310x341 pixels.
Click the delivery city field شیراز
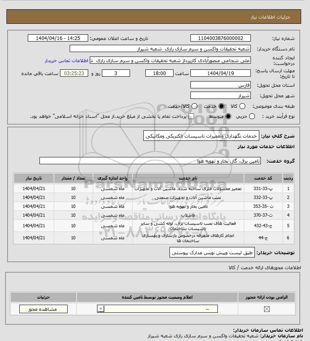point(220,95)
